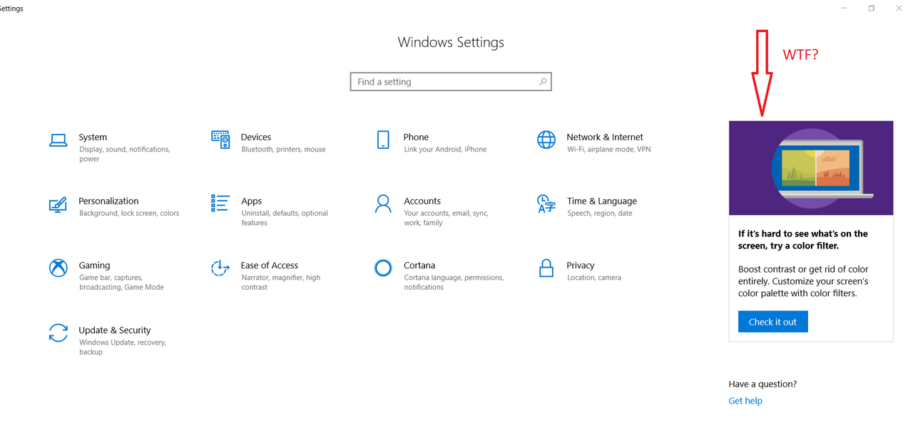Click the Devices keyboard and speaker icon

[x=220, y=140]
